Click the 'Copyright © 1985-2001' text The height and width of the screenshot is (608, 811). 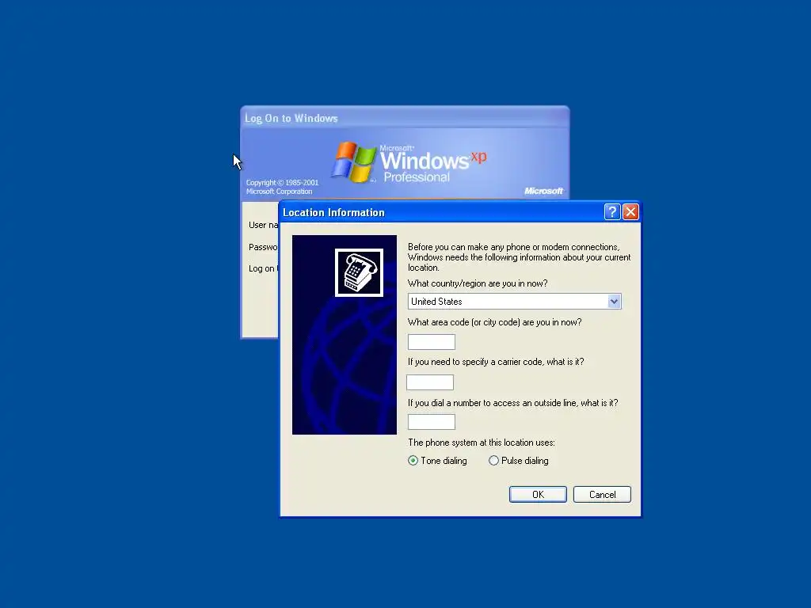tap(282, 183)
